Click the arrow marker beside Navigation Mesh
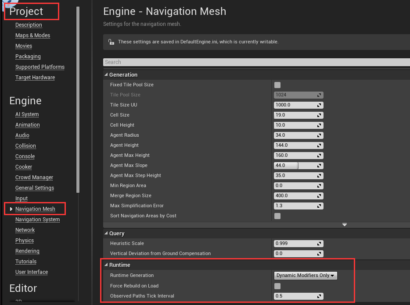The width and height of the screenshot is (410, 305). pos(11,209)
